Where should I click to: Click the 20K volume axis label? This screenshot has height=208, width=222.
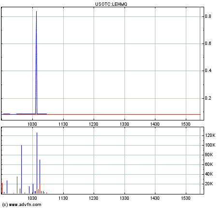click(x=209, y=184)
